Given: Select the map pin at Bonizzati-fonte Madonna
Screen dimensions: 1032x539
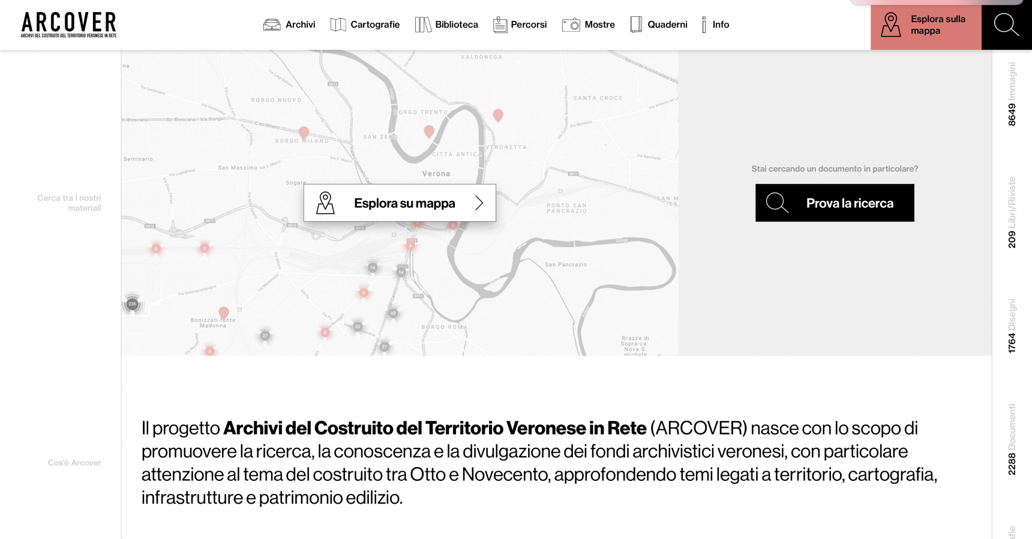Looking at the screenshot, I should tap(224, 312).
